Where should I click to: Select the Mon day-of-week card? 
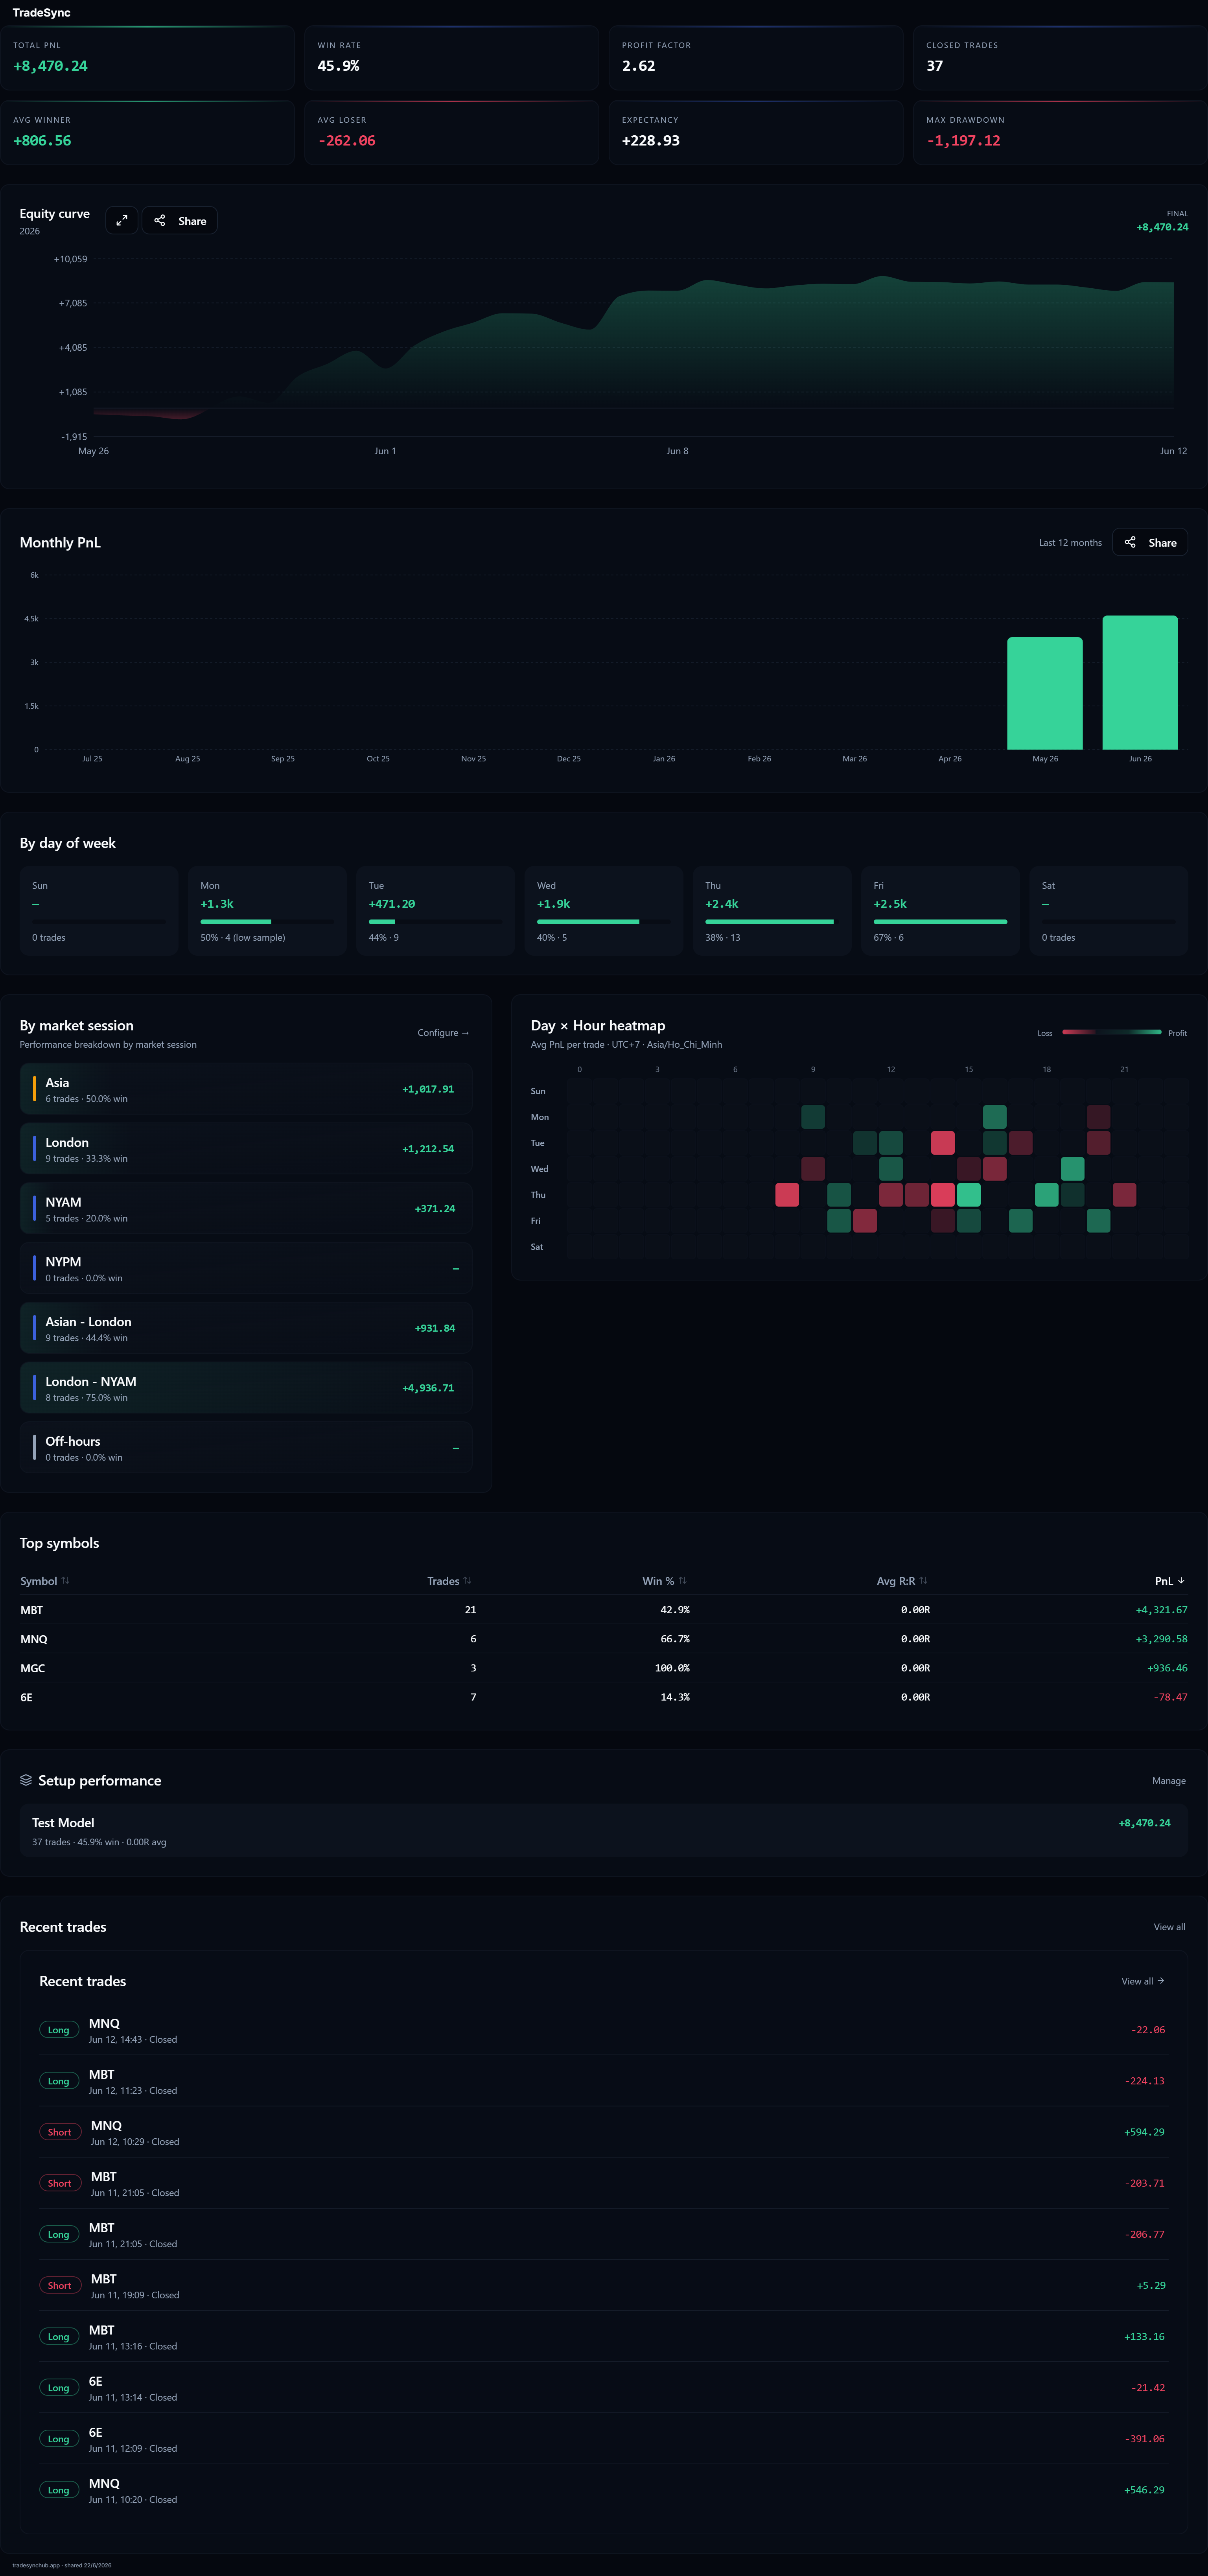point(267,911)
